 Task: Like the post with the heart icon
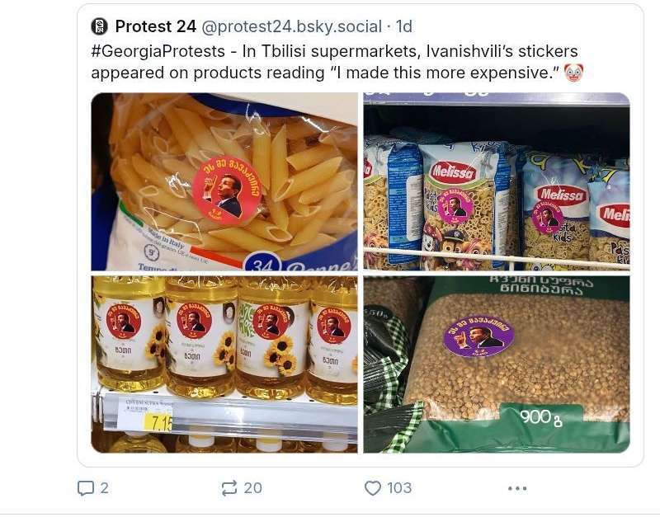click(373, 488)
